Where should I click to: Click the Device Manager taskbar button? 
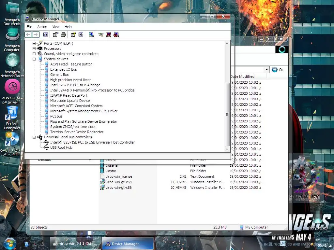click(x=128, y=243)
